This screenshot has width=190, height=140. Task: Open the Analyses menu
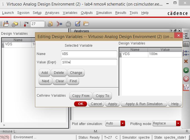(x=52, y=13)
